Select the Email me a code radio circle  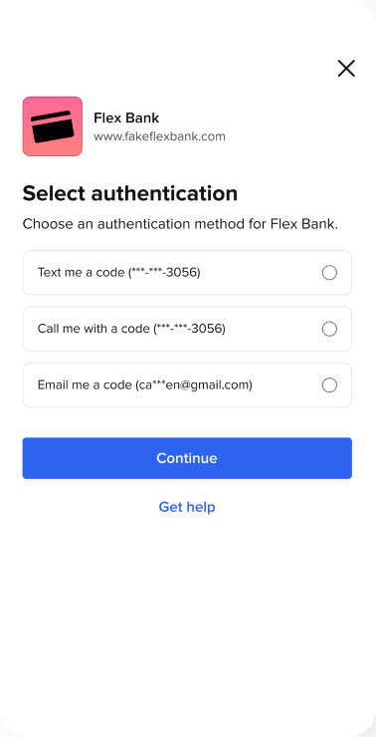329,385
